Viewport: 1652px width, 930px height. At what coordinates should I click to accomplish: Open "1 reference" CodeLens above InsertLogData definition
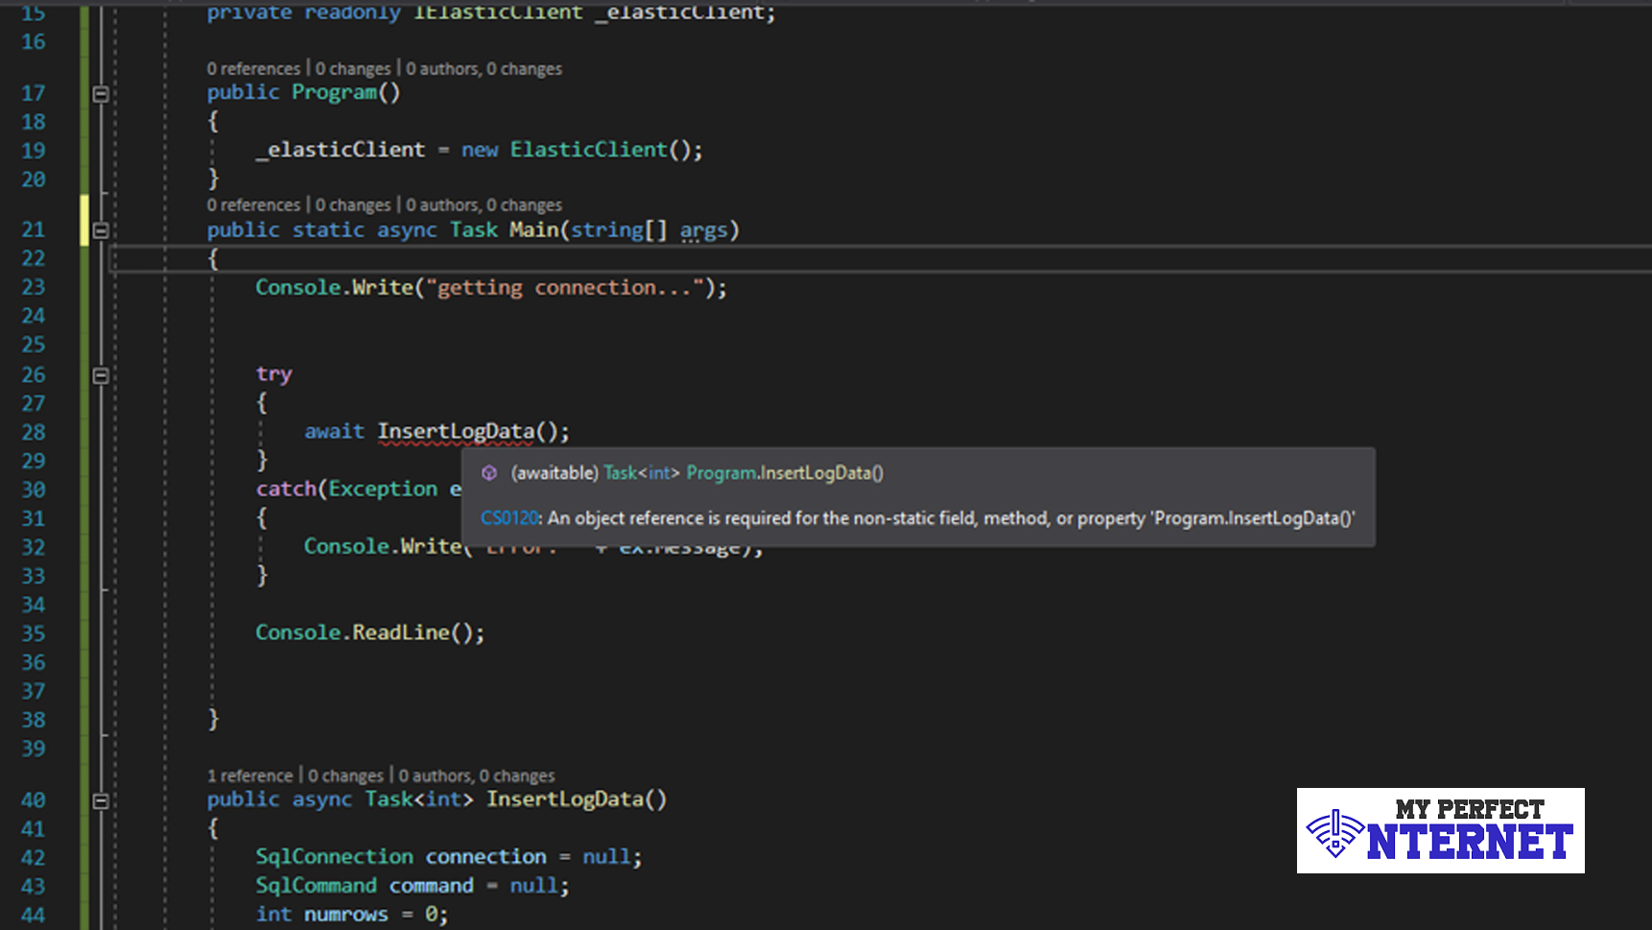click(x=250, y=775)
